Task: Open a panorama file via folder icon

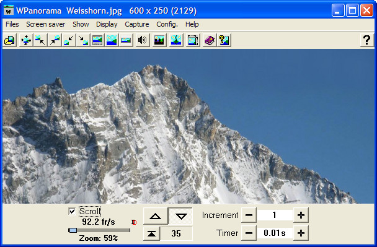Action: click(x=10, y=40)
